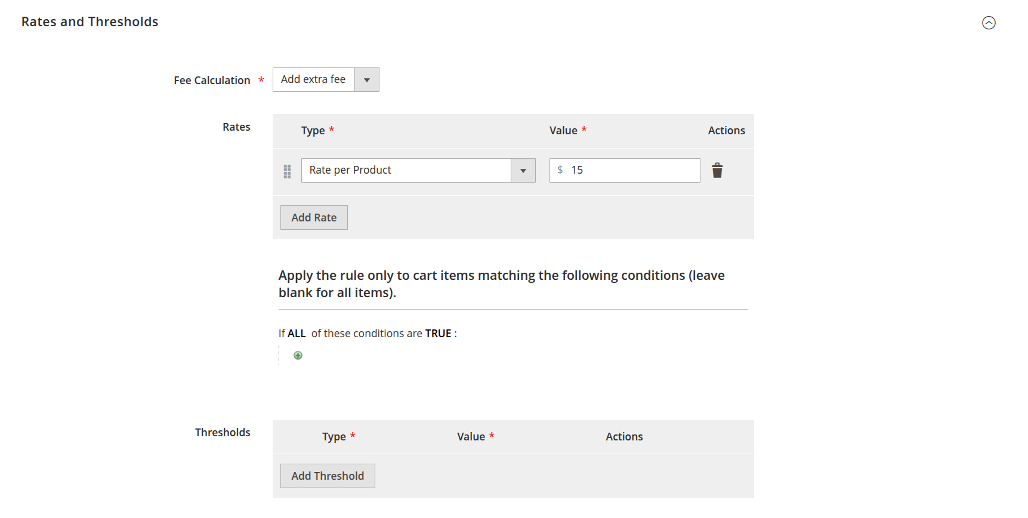1028x518 pixels.
Task: Change the ALL condition aggregator
Action: pyautogui.click(x=297, y=334)
